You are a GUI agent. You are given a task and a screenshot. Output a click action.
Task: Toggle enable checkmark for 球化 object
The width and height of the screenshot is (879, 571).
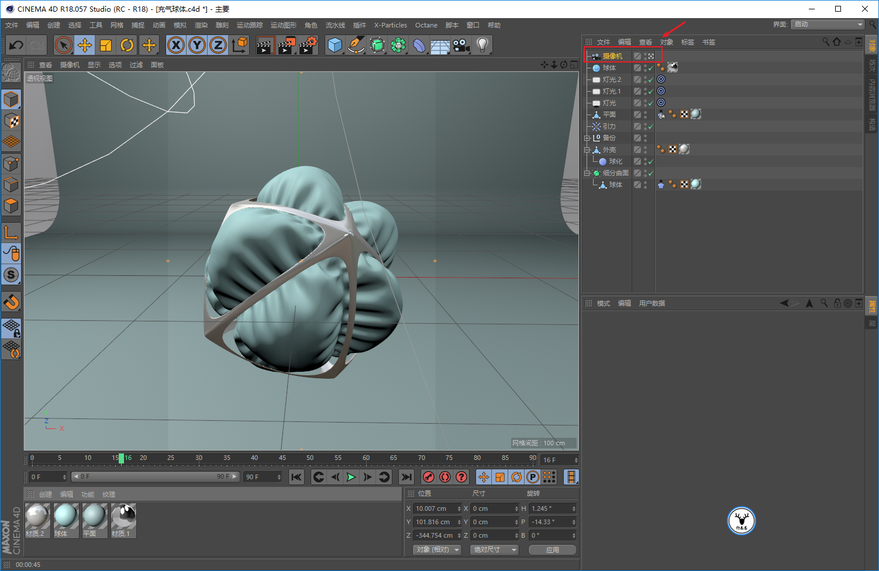pos(651,161)
